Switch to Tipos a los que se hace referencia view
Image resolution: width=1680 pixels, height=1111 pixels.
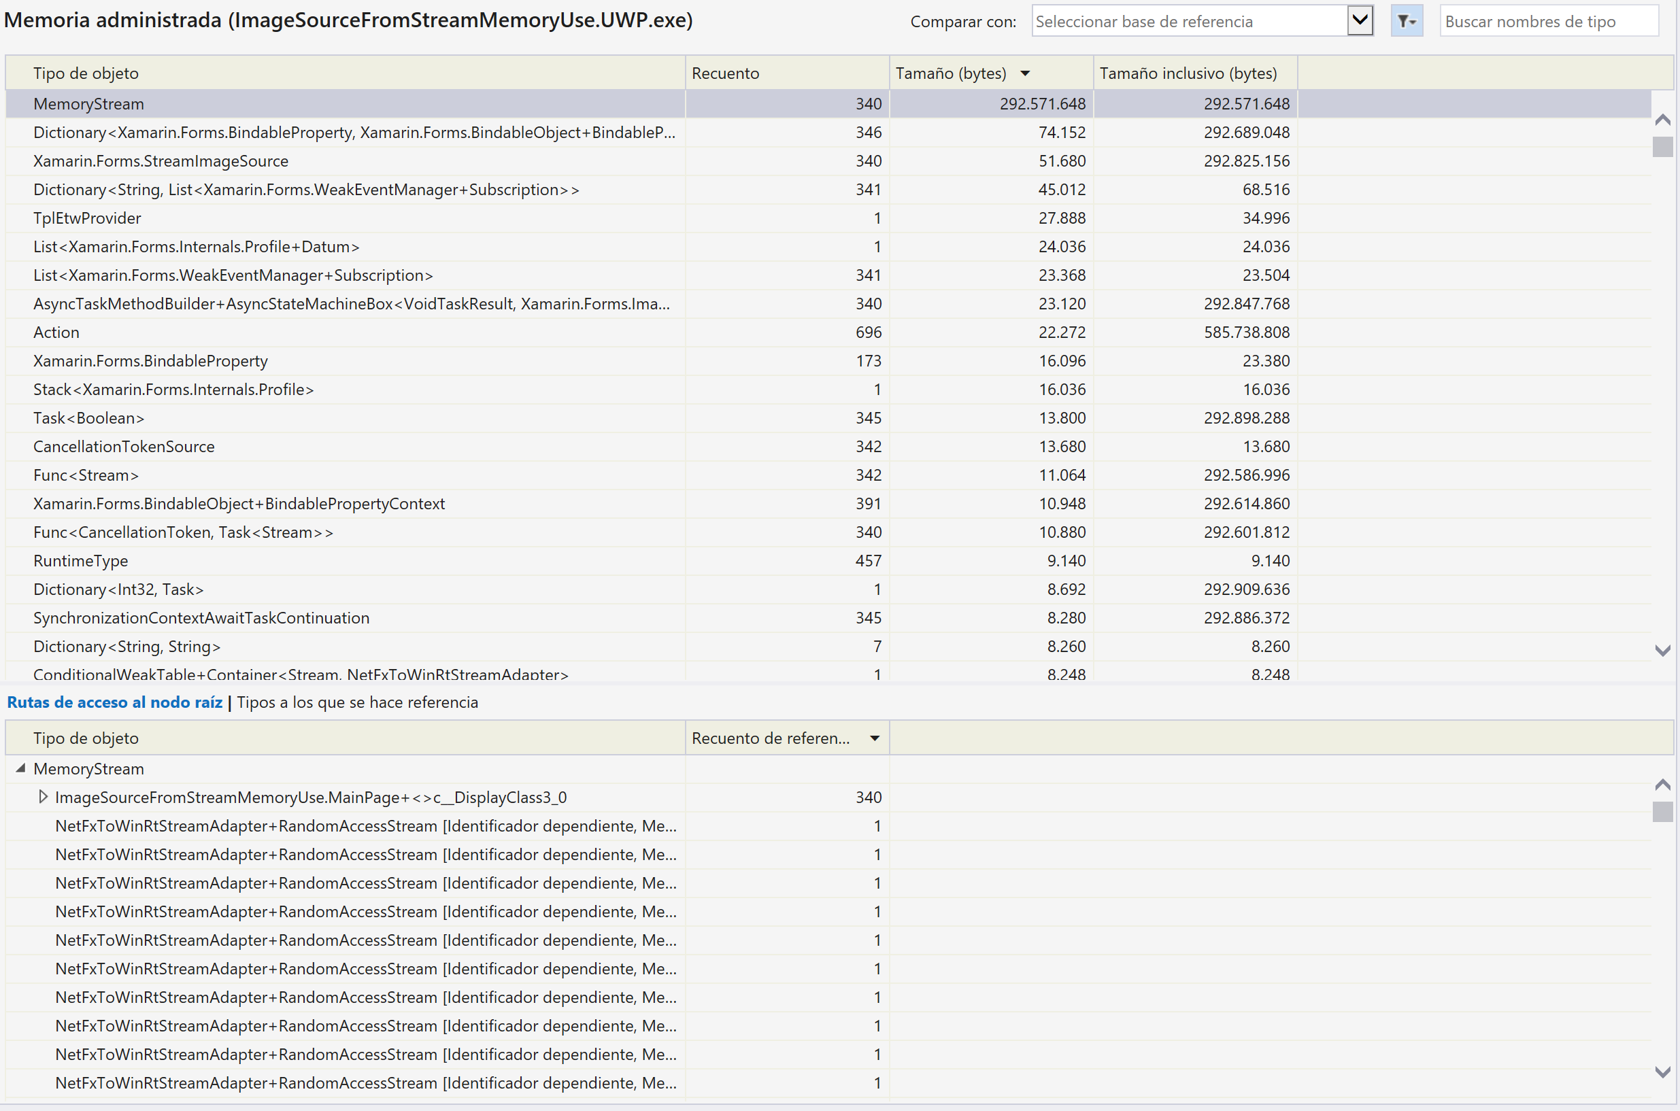(x=357, y=702)
